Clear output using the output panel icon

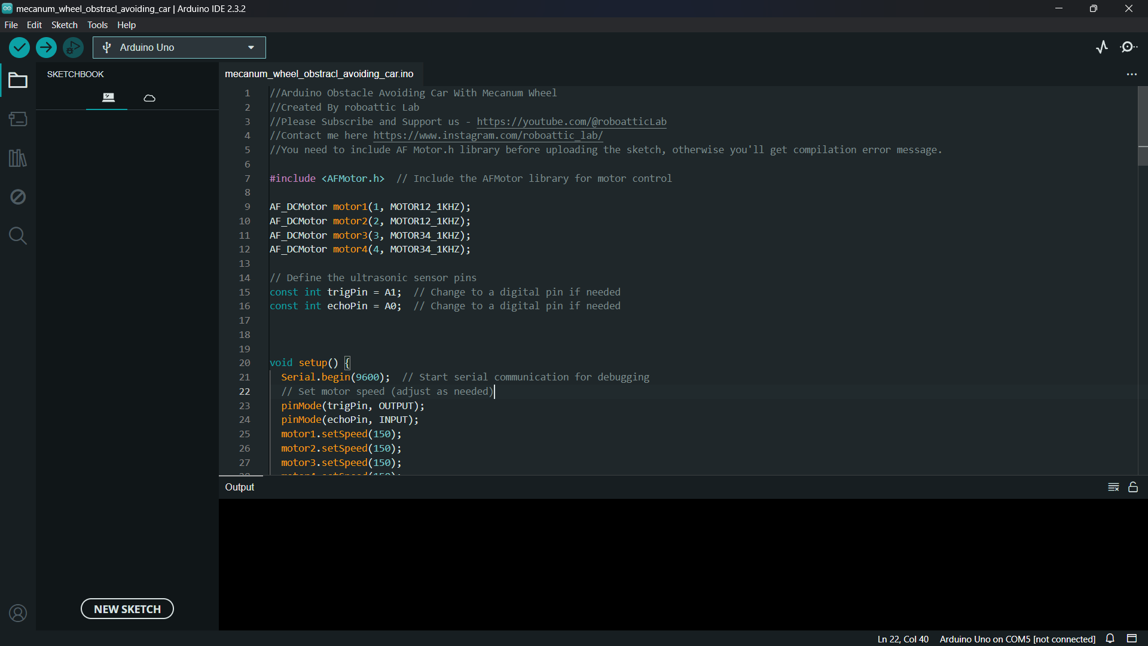pos(1113,487)
